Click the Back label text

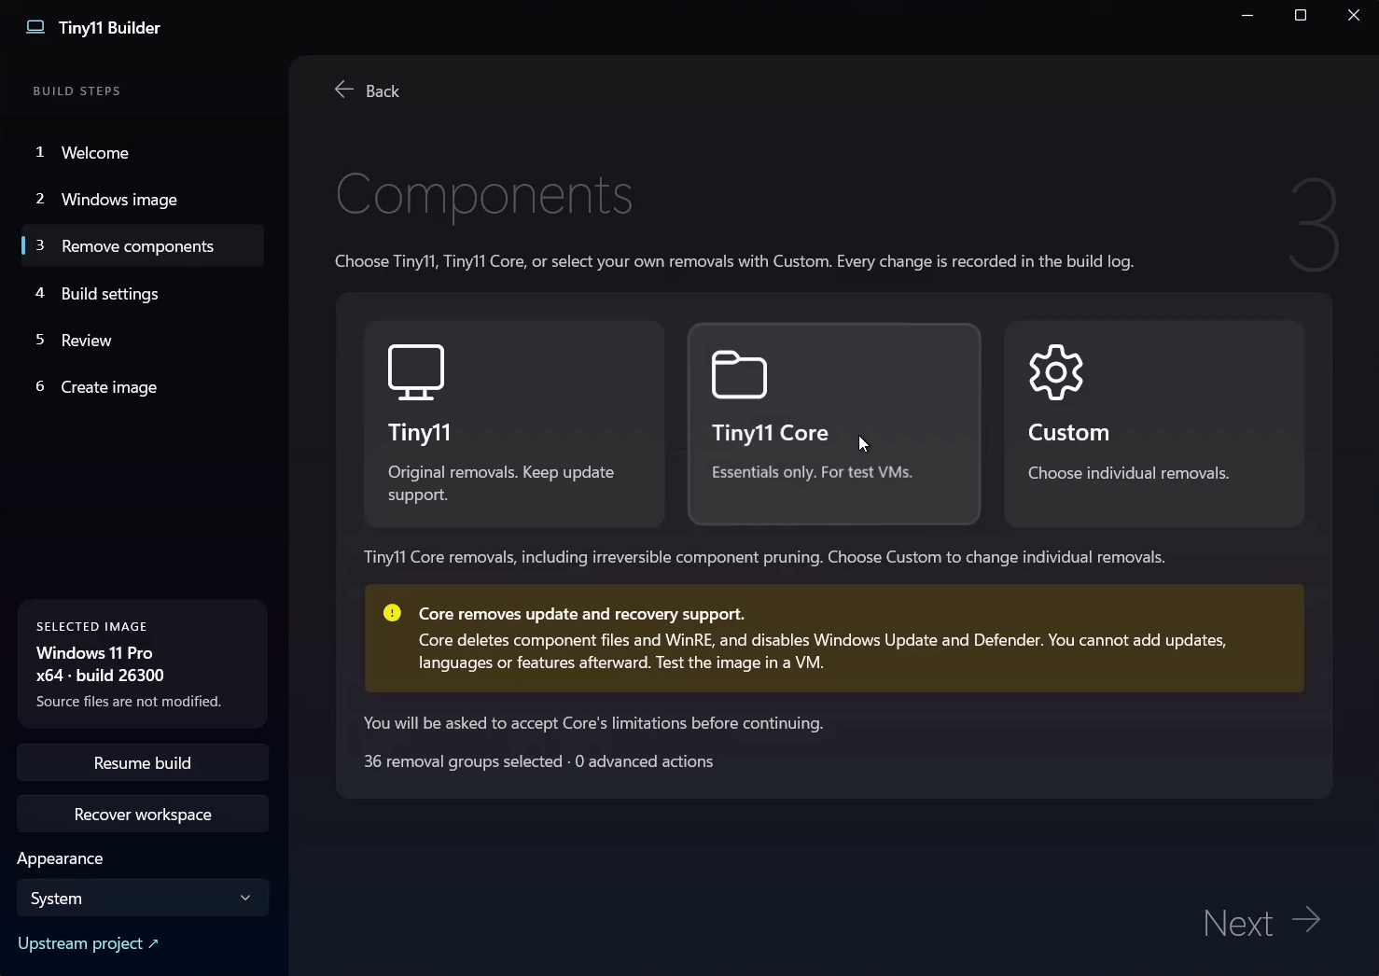tap(383, 91)
